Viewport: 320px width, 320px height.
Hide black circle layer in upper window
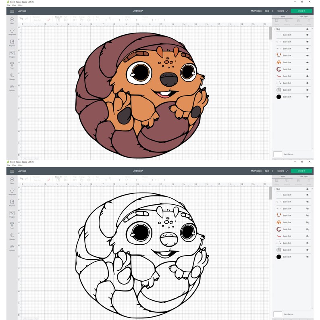(308, 97)
